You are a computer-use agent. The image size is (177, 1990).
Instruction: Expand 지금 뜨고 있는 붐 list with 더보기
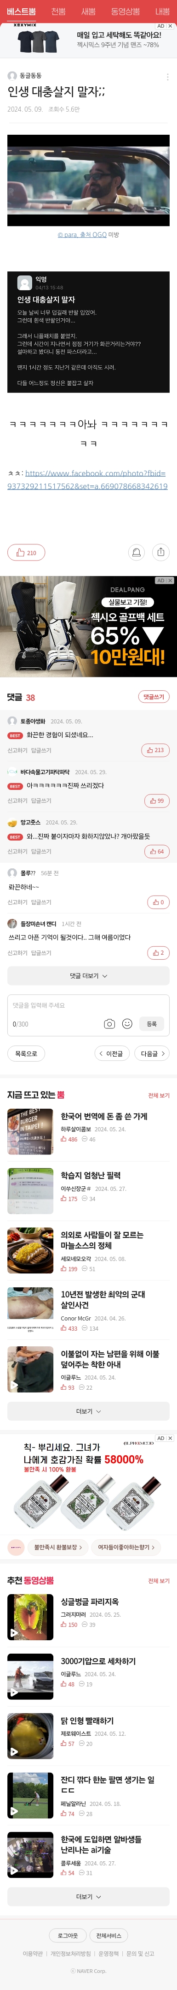[88, 1410]
